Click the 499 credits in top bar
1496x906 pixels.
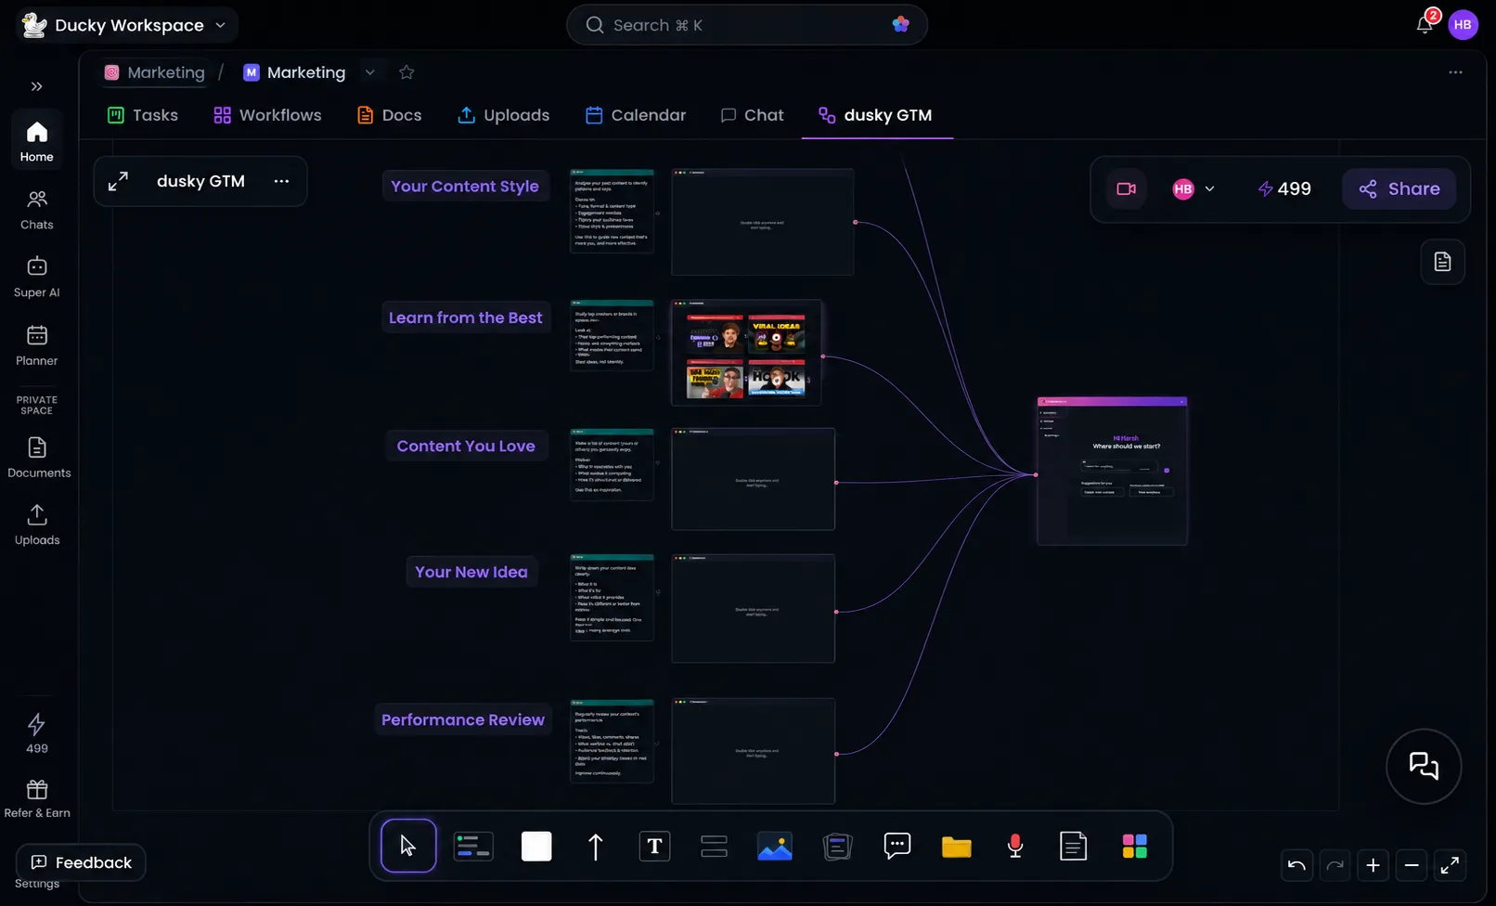(x=1284, y=188)
